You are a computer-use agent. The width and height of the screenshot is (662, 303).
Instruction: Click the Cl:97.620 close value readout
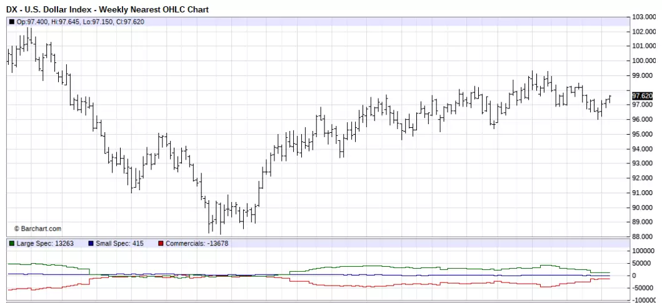(x=130, y=22)
